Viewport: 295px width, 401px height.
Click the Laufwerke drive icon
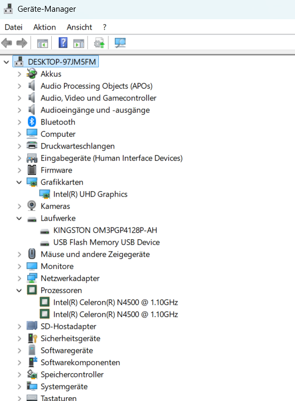[32, 219]
